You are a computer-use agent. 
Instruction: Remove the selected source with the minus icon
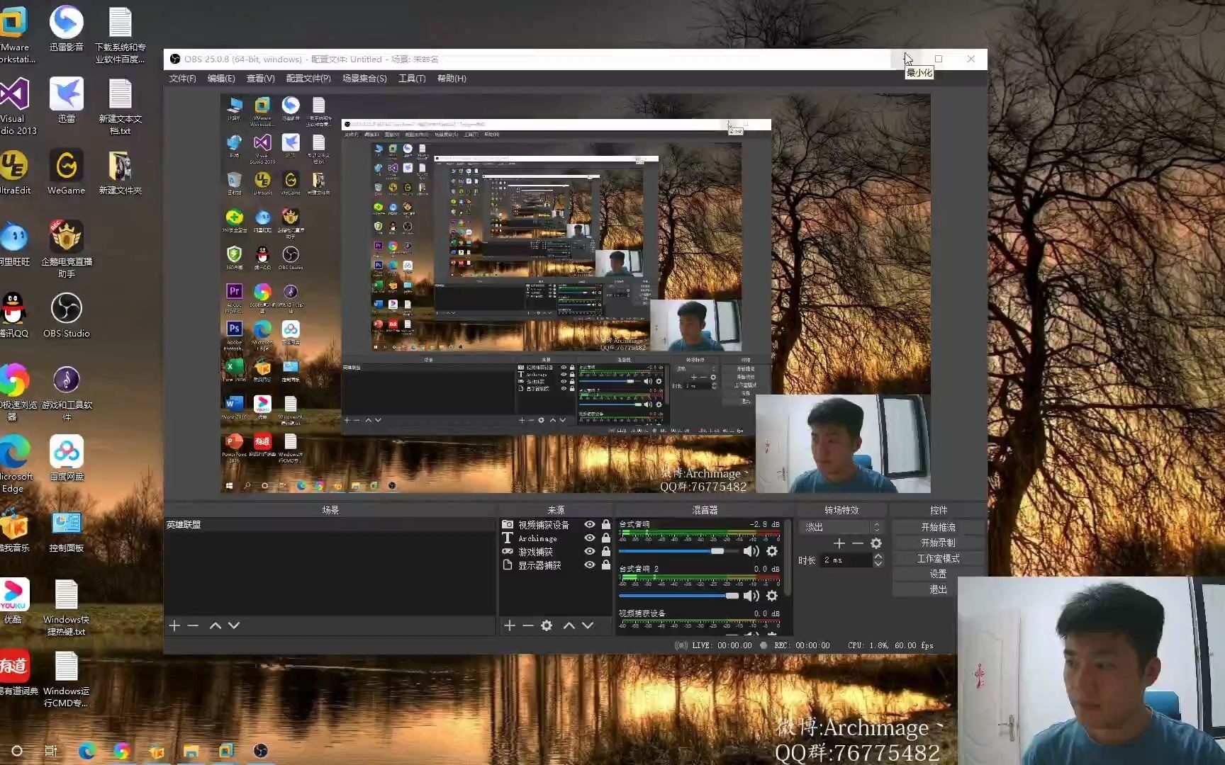coord(527,625)
